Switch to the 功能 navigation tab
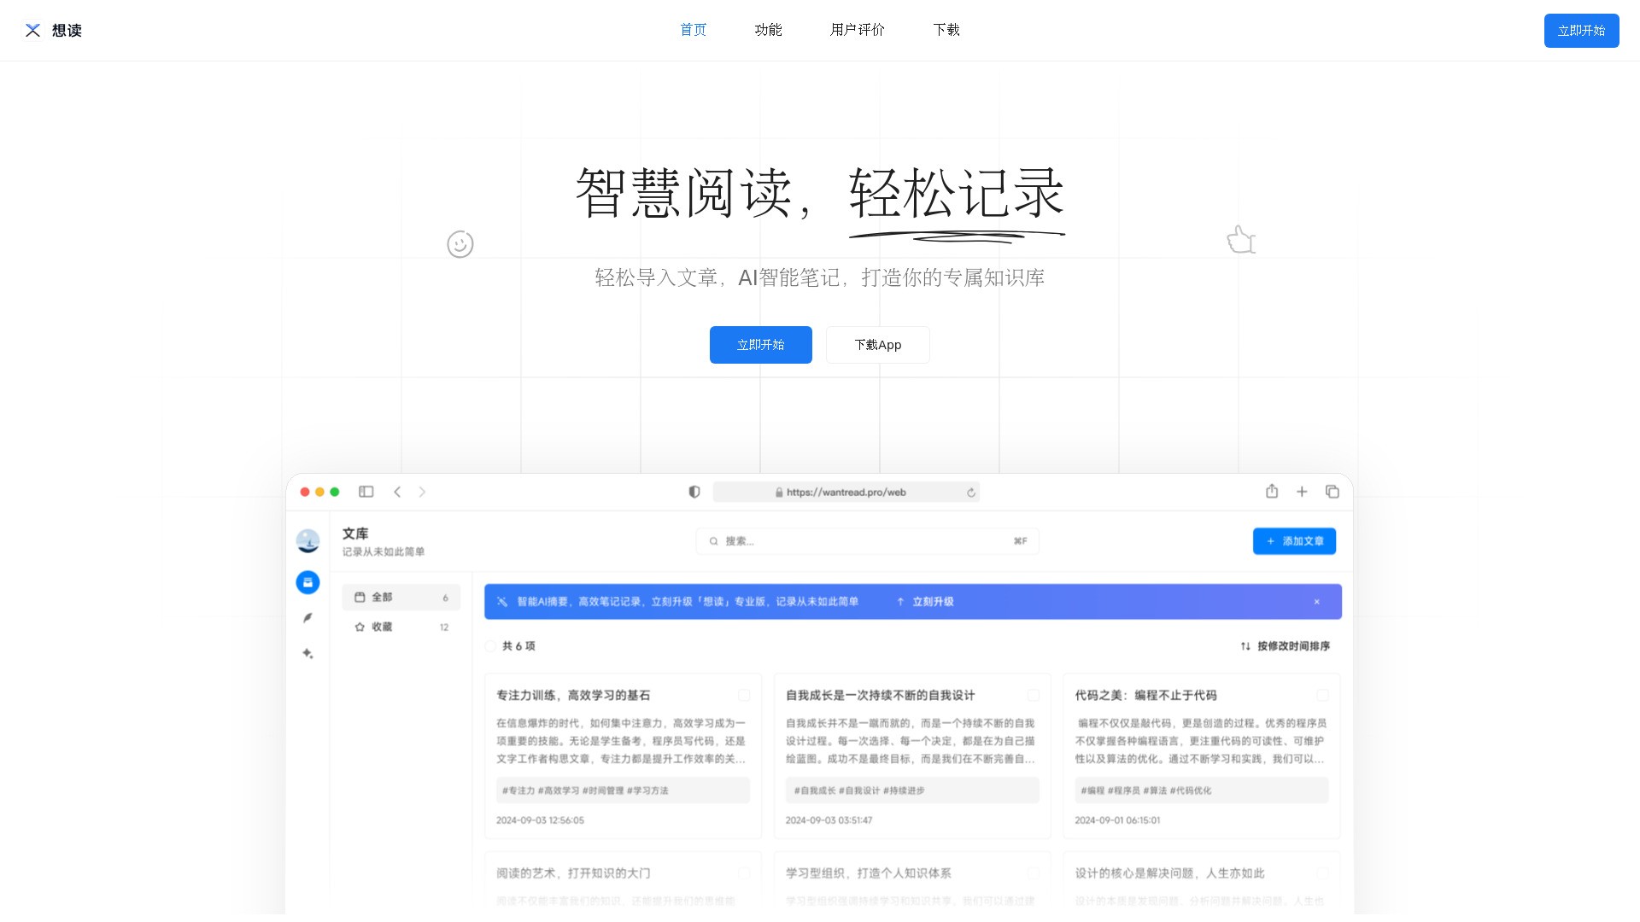The height and width of the screenshot is (922, 1640). [768, 30]
